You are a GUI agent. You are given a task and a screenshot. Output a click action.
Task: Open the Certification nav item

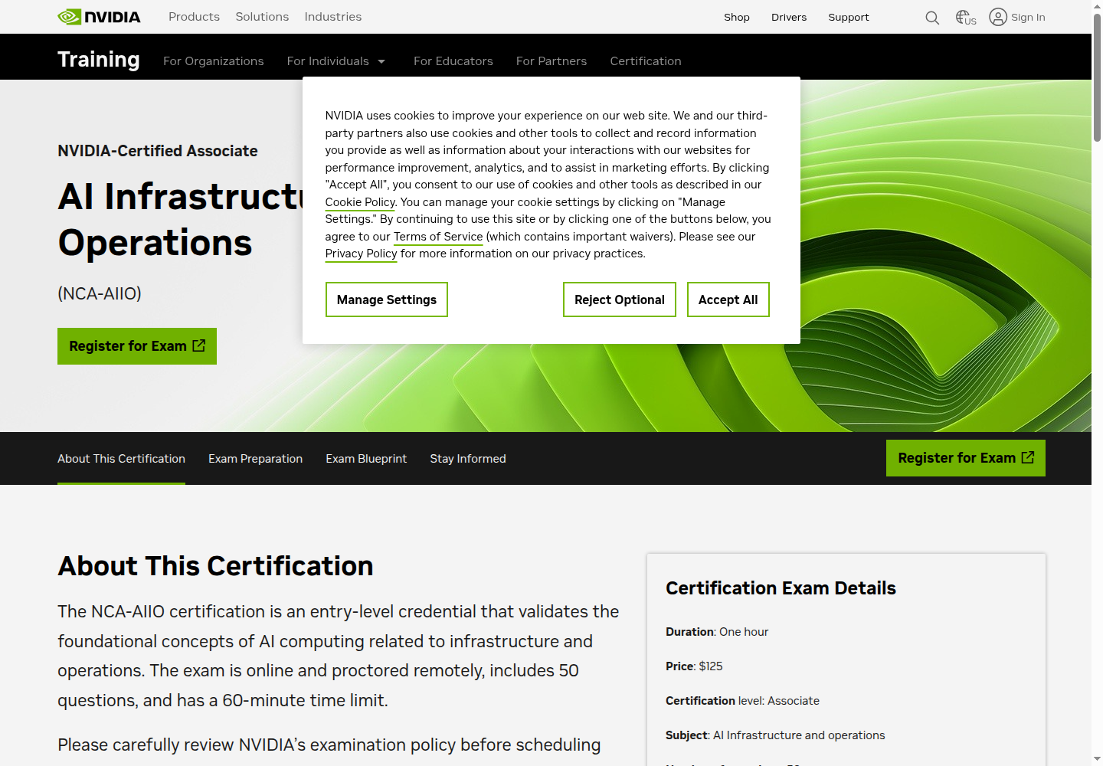point(646,61)
